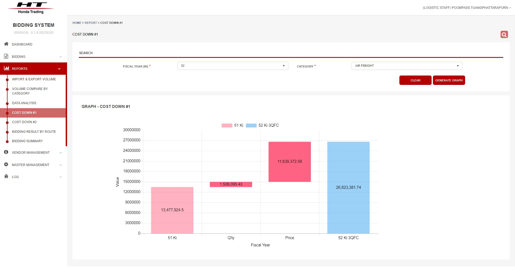Expand the user account menu at top right
This screenshot has height=271, width=515.
coord(467,8)
